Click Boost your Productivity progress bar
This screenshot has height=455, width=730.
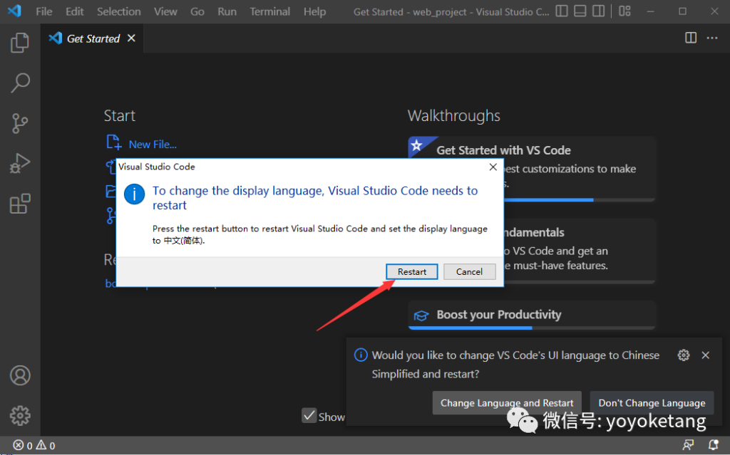pyautogui.click(x=532, y=328)
